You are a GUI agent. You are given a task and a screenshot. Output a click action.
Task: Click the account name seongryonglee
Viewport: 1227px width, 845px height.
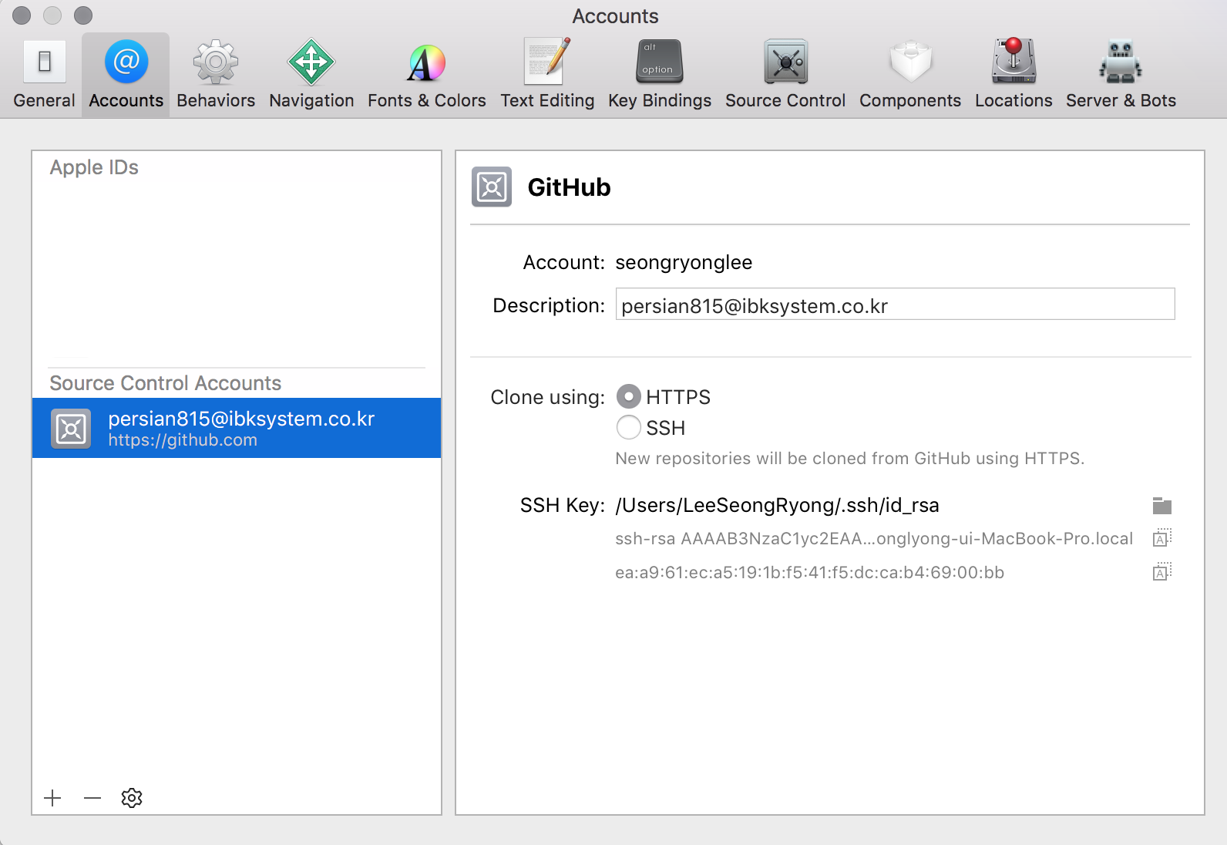684,263
